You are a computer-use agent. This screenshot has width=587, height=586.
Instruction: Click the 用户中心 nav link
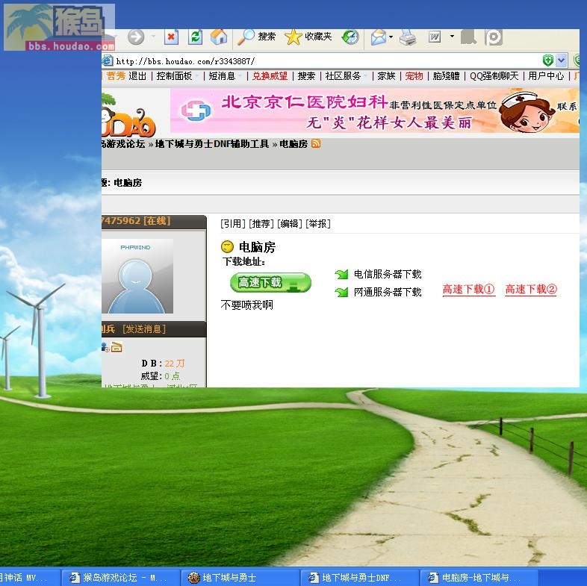coord(546,76)
